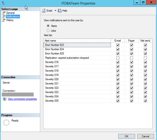Image resolution: width=157 pixels, height=140 pixels.
Task: Select the Severity 023 alert name
Action: coord(52,92)
